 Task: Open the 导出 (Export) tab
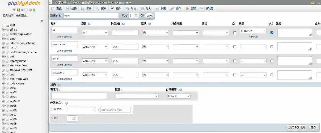(131, 9)
